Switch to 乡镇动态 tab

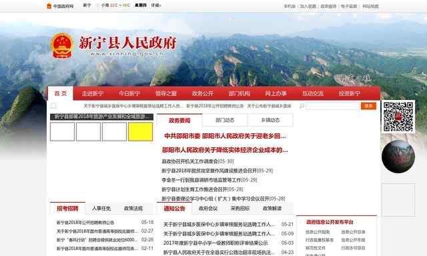coord(270,120)
